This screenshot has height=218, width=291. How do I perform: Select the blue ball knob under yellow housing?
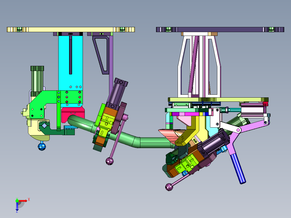42,147
